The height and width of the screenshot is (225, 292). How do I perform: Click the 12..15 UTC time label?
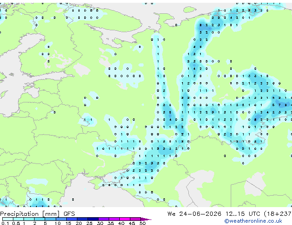pos(243,214)
